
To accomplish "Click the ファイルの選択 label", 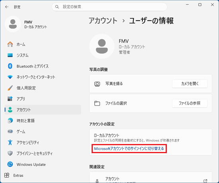I will pos(116,103).
